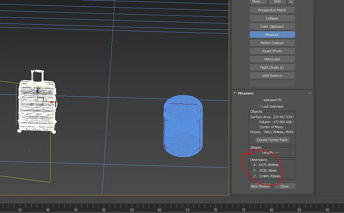The height and width of the screenshot is (213, 344).
Task: Click the UVW Remove utility
Action: 272,76
